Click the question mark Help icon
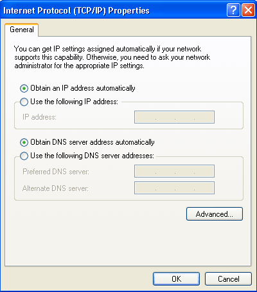Image resolution: width=257 pixels, height=292 pixels. [233, 10]
